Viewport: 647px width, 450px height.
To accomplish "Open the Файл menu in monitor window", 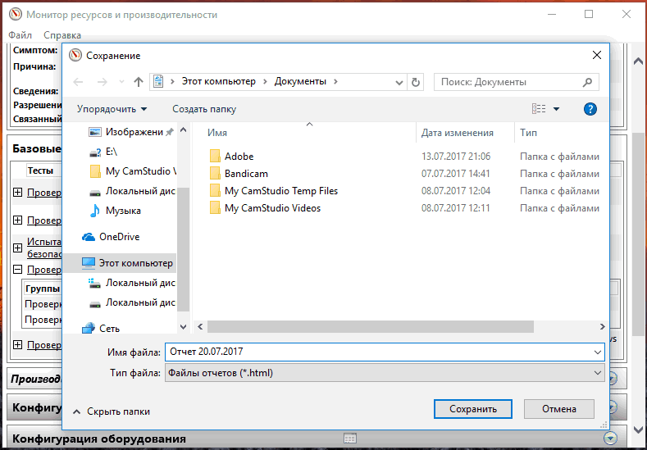I will pyautogui.click(x=20, y=35).
